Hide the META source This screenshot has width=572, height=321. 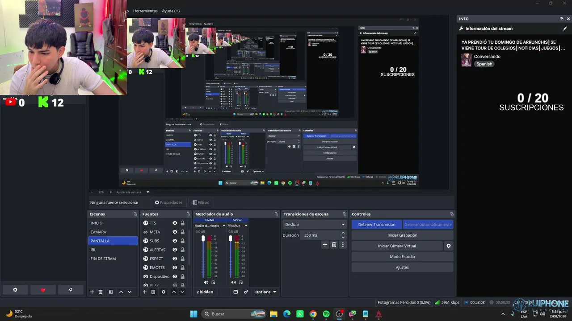tap(175, 232)
